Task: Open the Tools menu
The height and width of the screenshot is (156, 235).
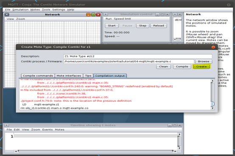Action: [x=46, y=10]
